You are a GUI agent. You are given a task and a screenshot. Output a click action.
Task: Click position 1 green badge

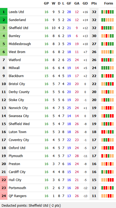tap(4, 12)
